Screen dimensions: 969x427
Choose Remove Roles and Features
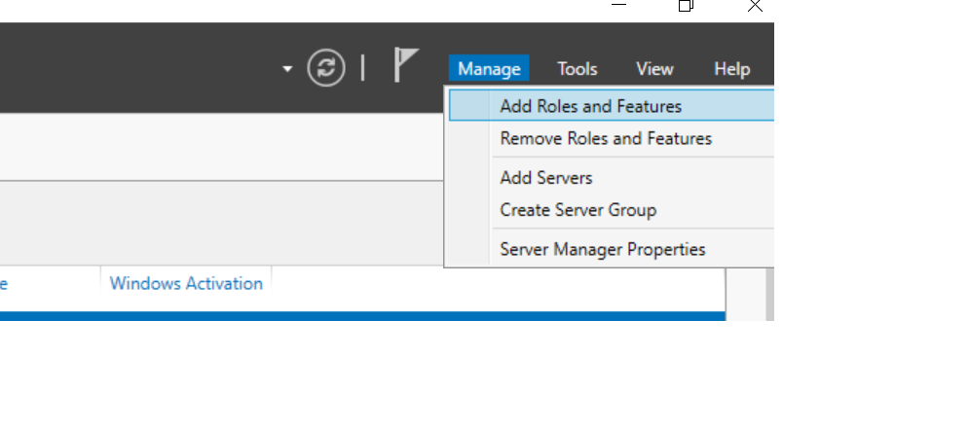(605, 138)
